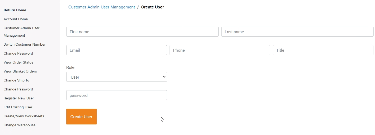The height and width of the screenshot is (135, 375).
Task: Click the password field
Action: 116,95
